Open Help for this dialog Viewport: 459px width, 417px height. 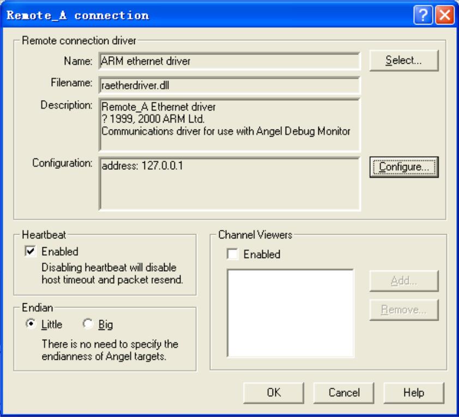(414, 393)
